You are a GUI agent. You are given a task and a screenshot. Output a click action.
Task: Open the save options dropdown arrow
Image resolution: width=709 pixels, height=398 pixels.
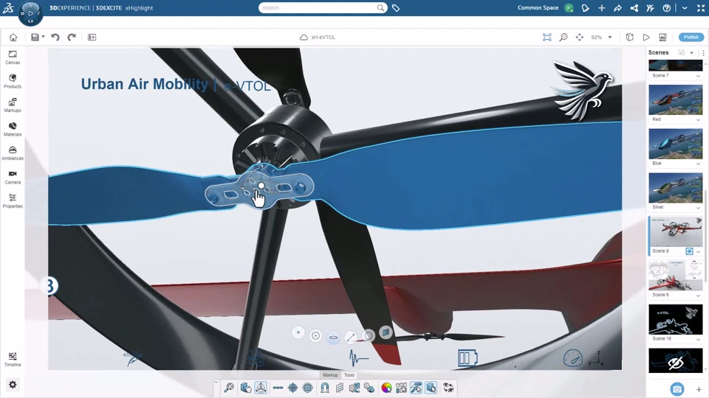click(44, 37)
